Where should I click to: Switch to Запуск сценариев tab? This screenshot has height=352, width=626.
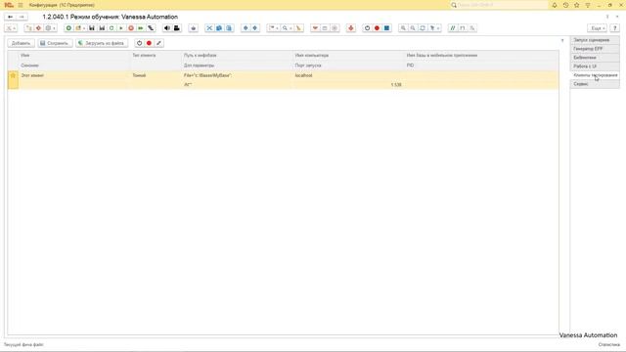[x=595, y=40]
